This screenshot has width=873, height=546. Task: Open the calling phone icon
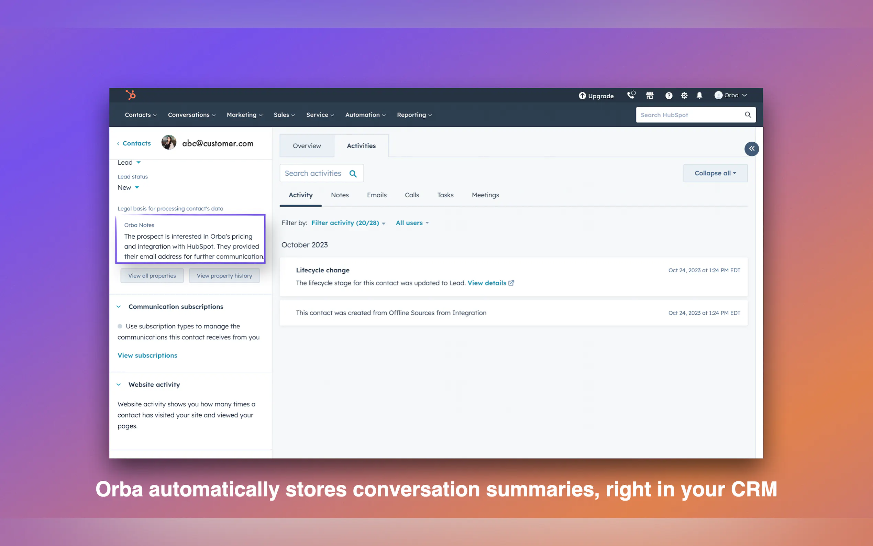pyautogui.click(x=630, y=95)
